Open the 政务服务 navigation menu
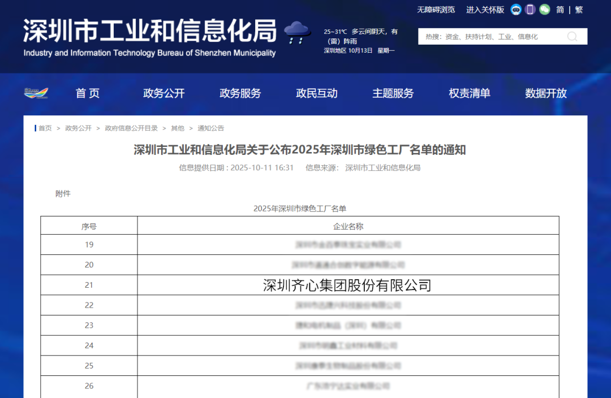The height and width of the screenshot is (398, 611). pos(240,93)
